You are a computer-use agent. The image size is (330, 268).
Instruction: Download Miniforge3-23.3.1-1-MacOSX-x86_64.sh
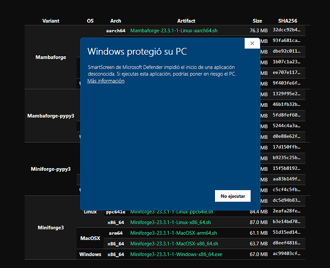[x=174, y=244]
